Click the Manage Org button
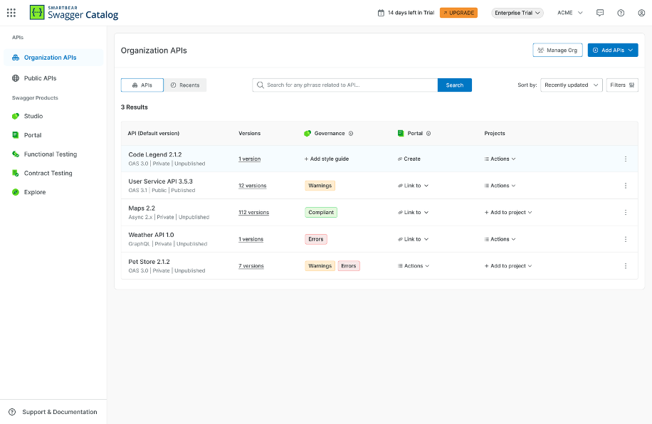Viewport: 652px width, 424px height. click(557, 50)
